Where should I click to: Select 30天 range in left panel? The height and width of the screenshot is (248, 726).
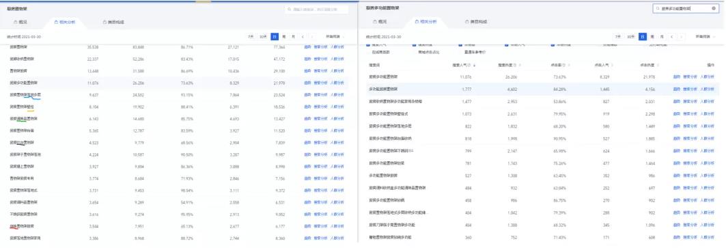[x=262, y=36]
